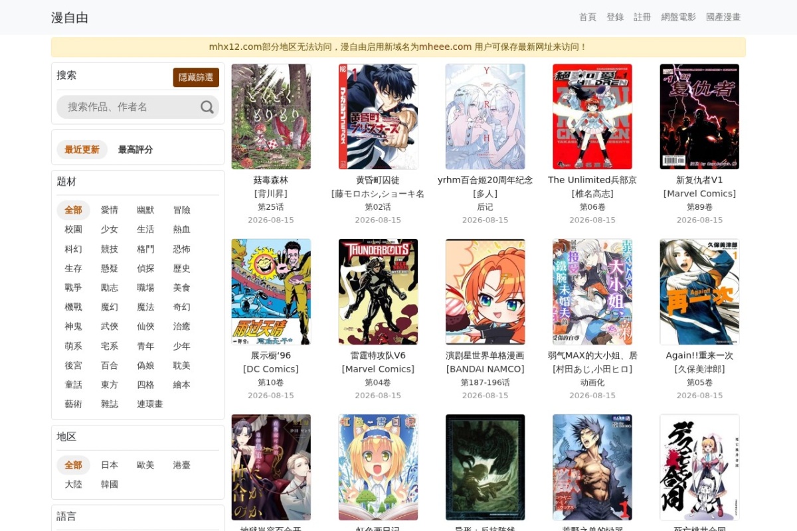Open the 演剧星世界单格漫画 cover thumbnail

pos(486,291)
